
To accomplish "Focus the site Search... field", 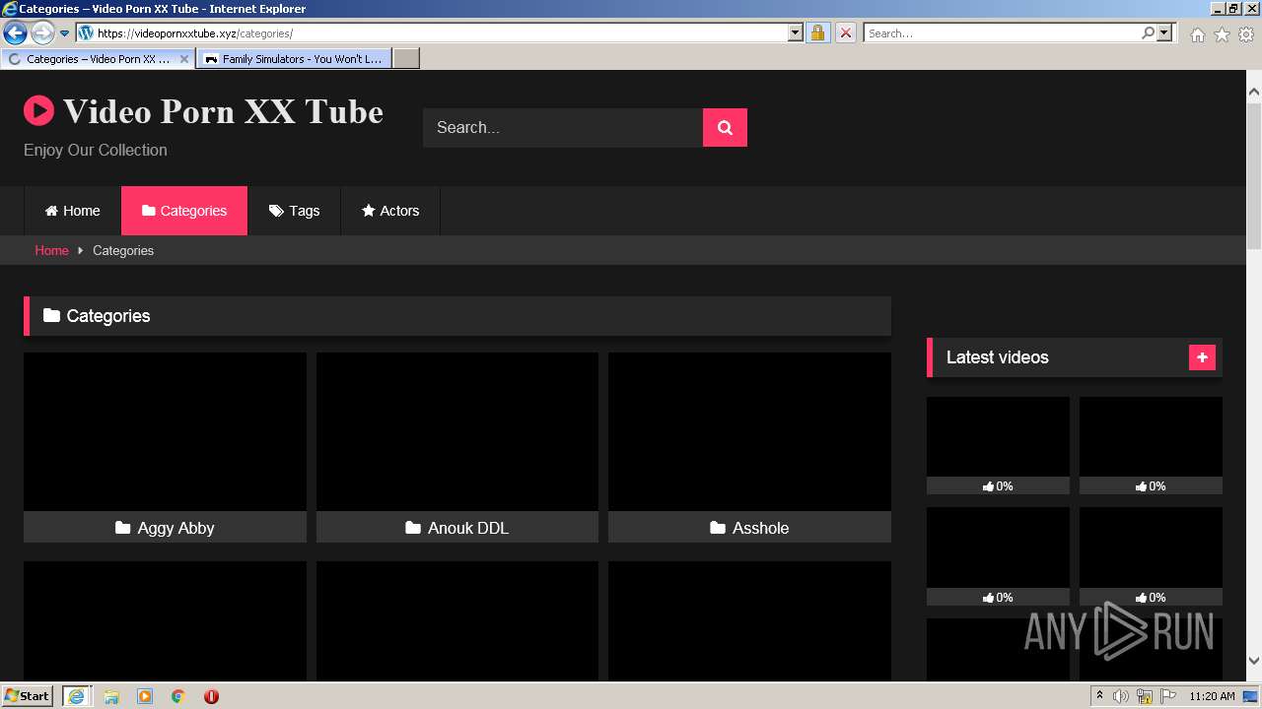I will [x=563, y=127].
